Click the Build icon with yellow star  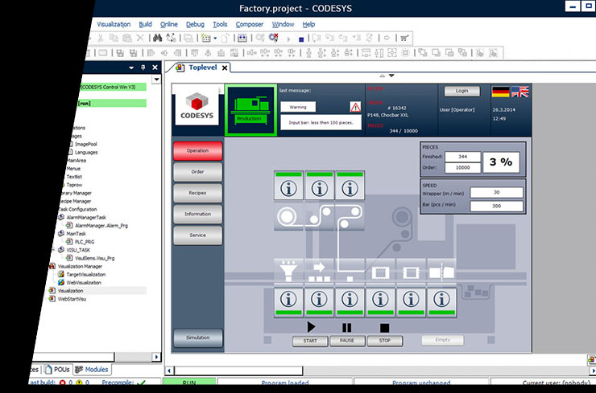pos(206,38)
